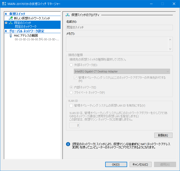This screenshot has width=180, height=171.
Task: Select the 外部ネットワーク(E) radio button
Action: coord(71,65)
